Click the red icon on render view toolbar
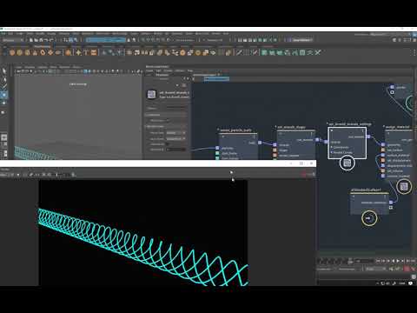This screenshot has width=417, height=313. (303, 174)
